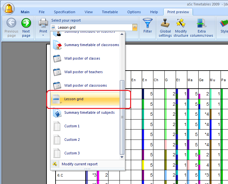Open the Timetable ribbon tab
Screen dimensions: 228x184
click(x=110, y=12)
